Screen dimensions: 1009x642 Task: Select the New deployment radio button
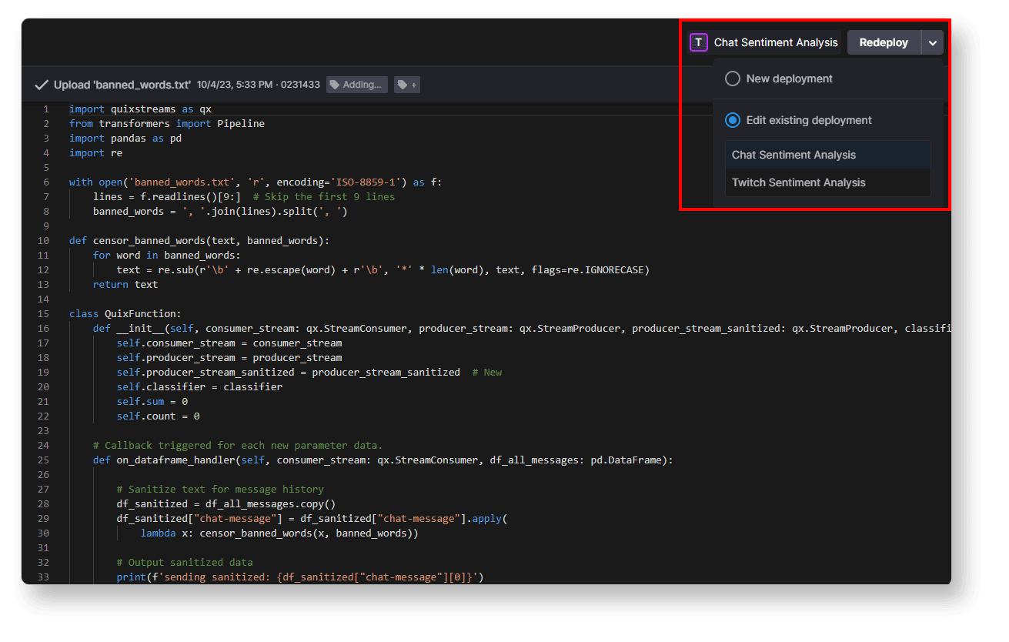[x=732, y=78]
